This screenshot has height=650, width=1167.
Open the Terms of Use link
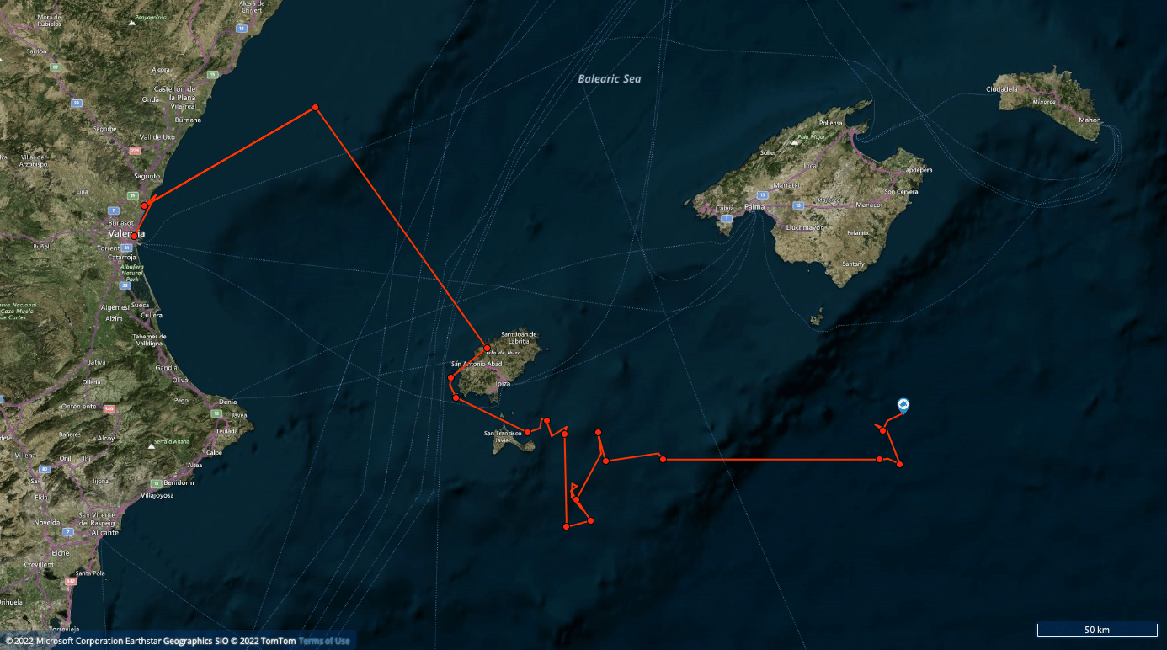tap(324, 642)
